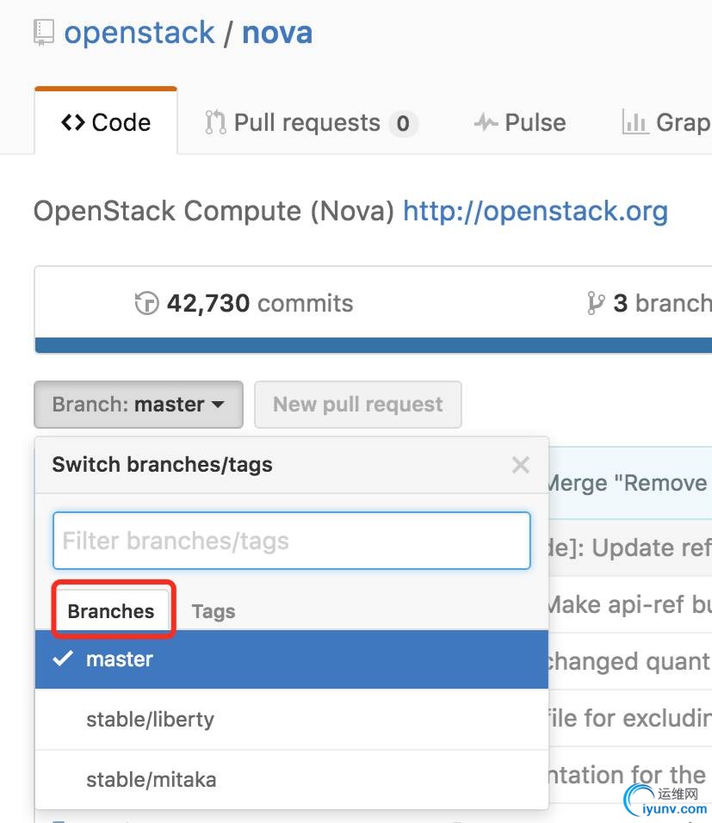Open the openstack organization link
Image resolution: width=712 pixels, height=823 pixels.
(139, 34)
